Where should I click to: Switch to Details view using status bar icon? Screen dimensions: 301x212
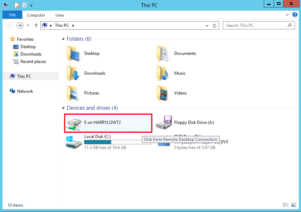pos(286,205)
